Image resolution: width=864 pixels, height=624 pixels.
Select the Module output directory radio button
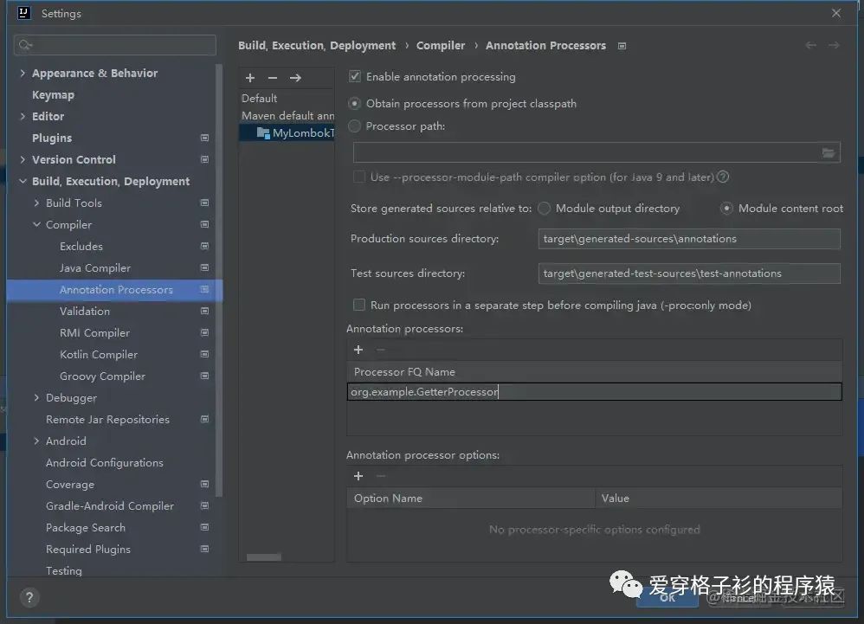click(545, 208)
